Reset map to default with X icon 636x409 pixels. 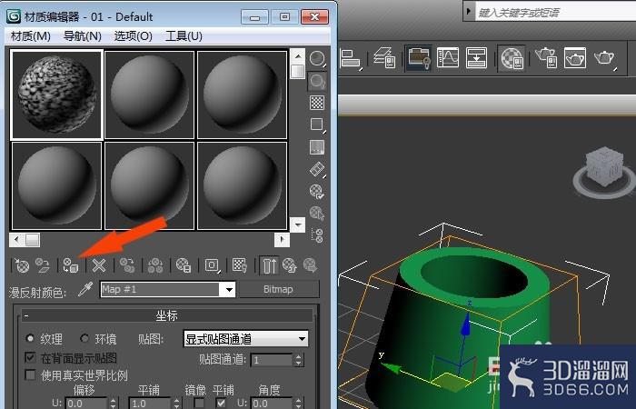click(x=98, y=265)
